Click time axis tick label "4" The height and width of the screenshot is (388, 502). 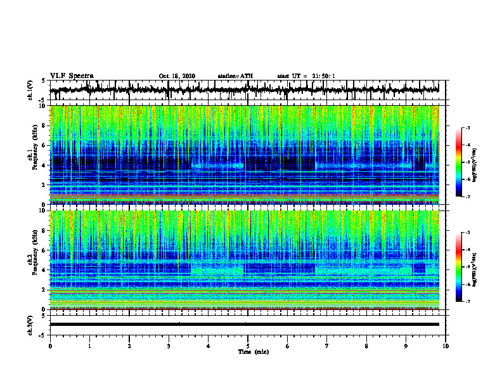tap(209, 346)
